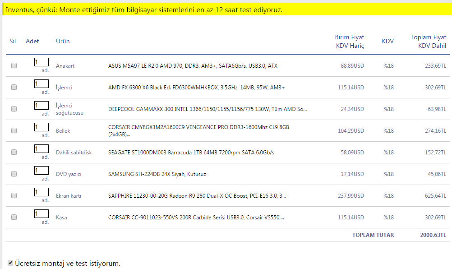Click the Ekran kartı quantity input
The image size is (452, 269).
click(x=41, y=192)
